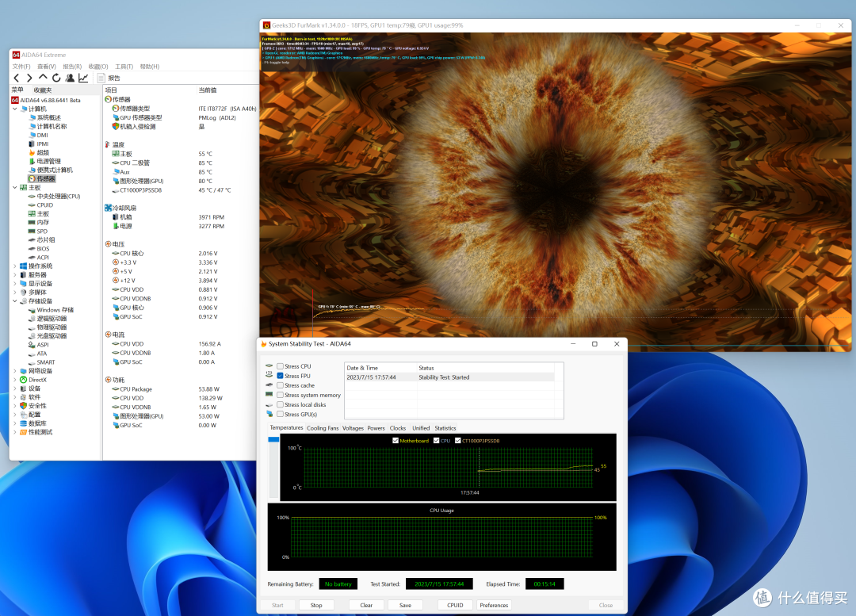Collapse the 计算机 tree node
Screen dimensions: 856x616
[15, 109]
